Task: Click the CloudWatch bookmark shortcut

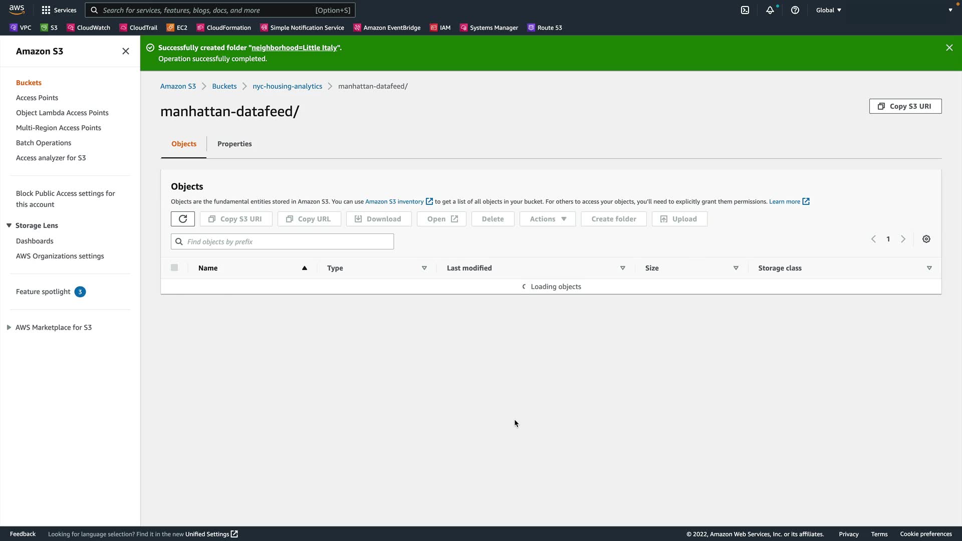Action: (89, 28)
